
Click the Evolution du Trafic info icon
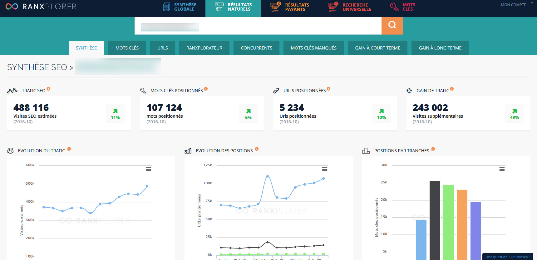point(69,149)
